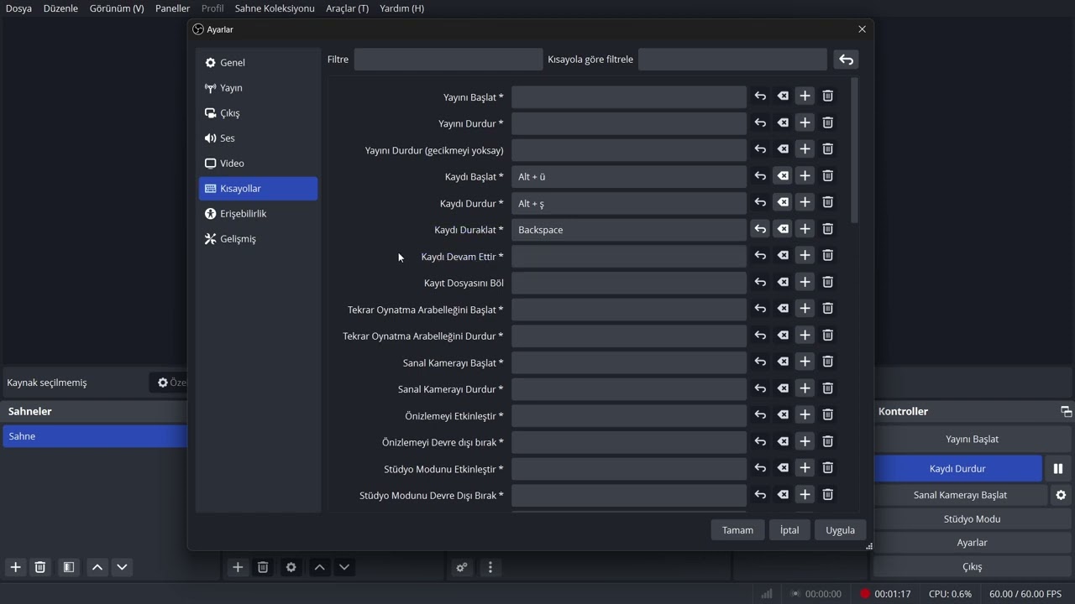Open the Sahne Koleksiyonu menu
The width and height of the screenshot is (1075, 604).
275,8
